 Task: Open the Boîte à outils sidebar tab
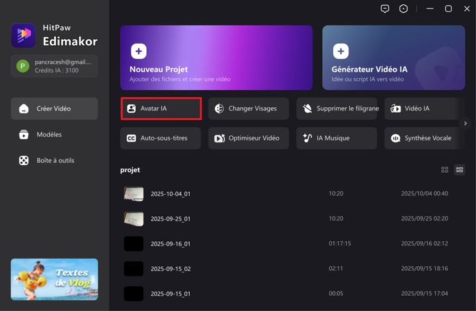click(54, 160)
